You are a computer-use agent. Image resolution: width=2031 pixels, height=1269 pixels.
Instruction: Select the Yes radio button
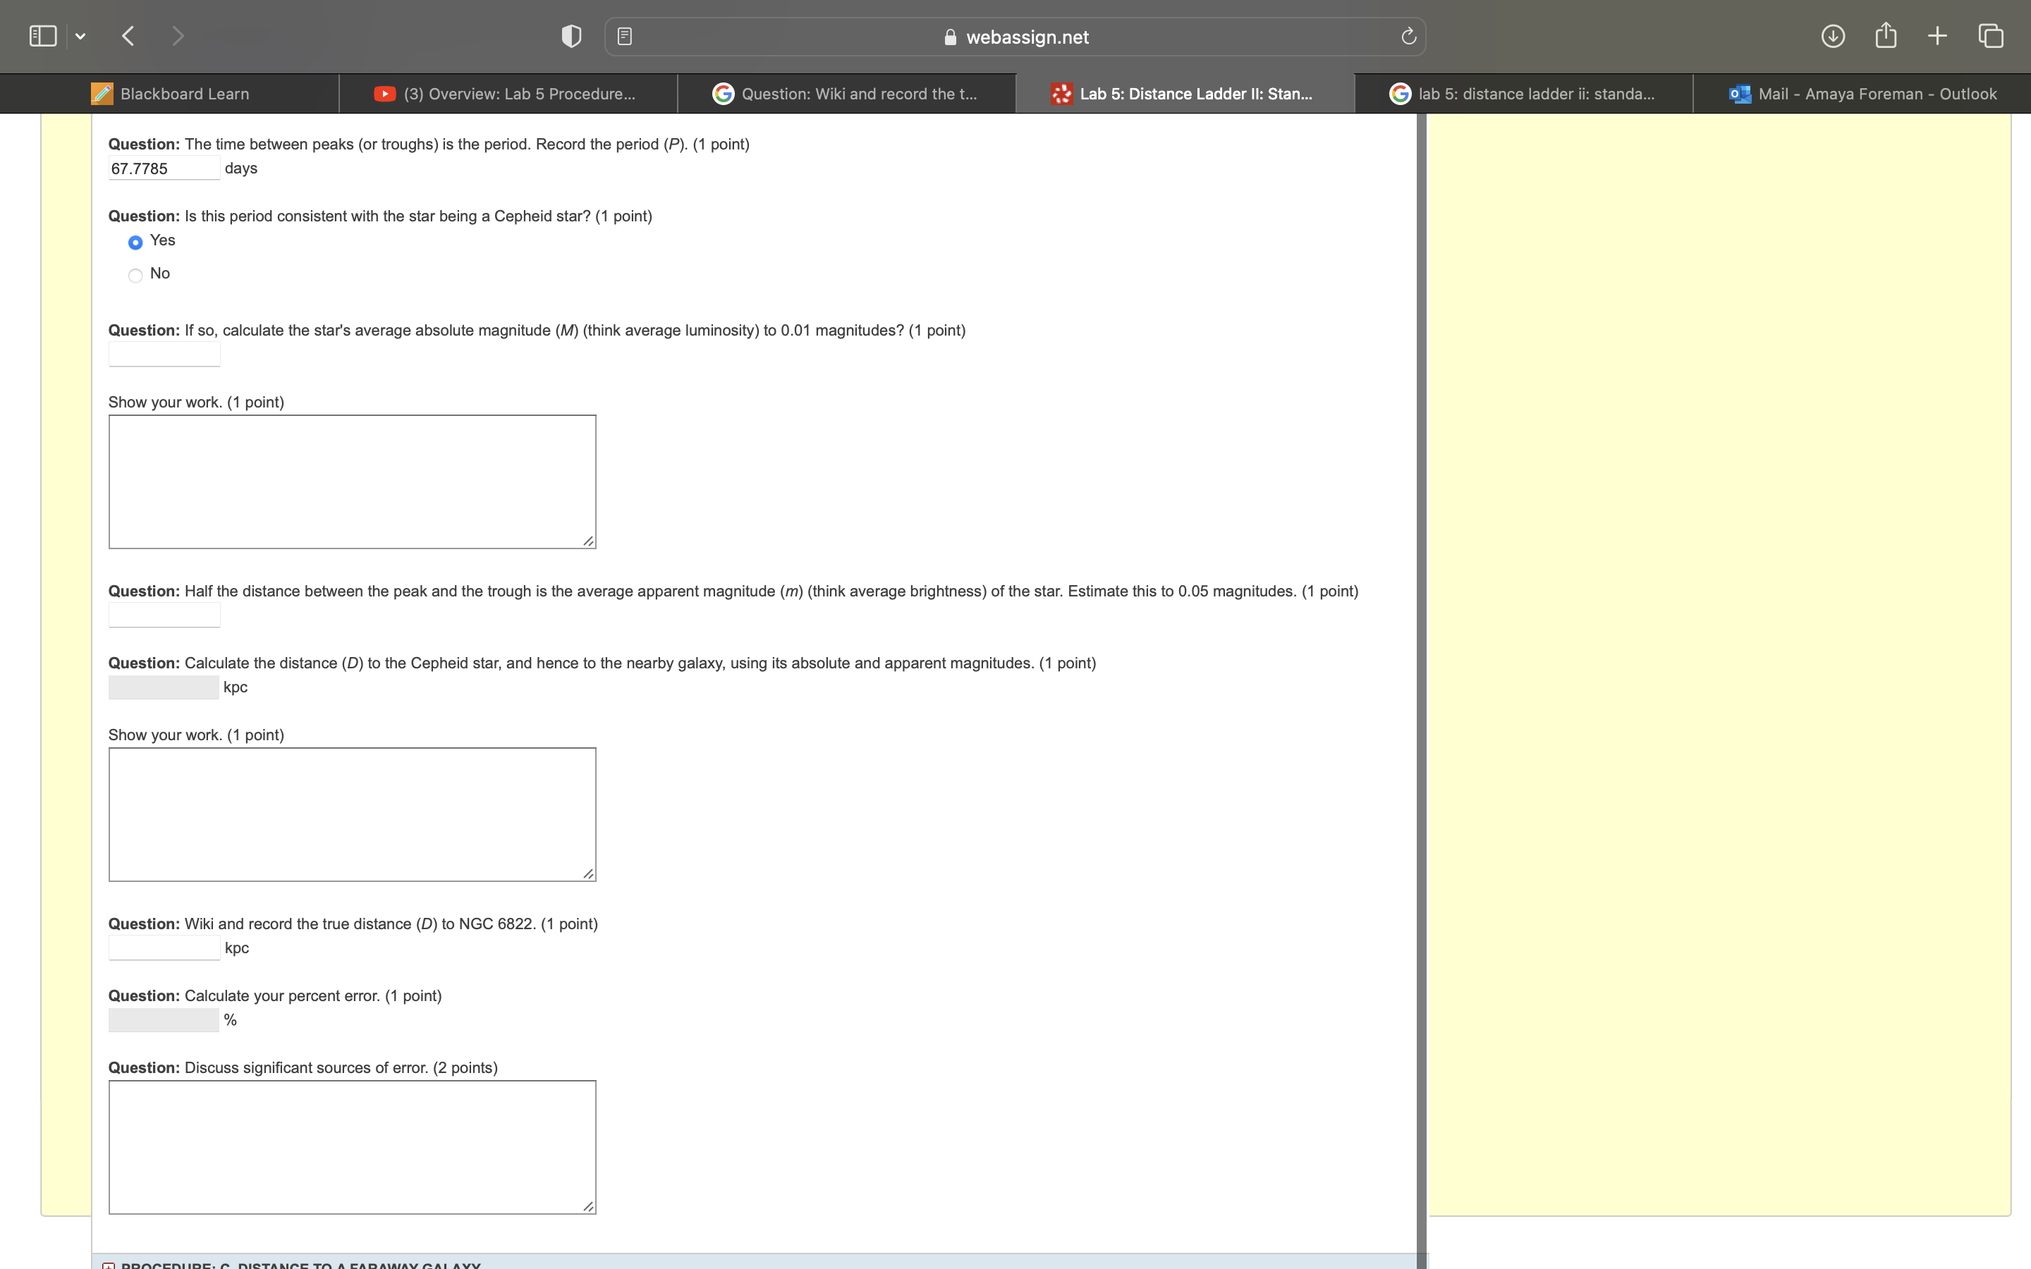click(x=135, y=243)
